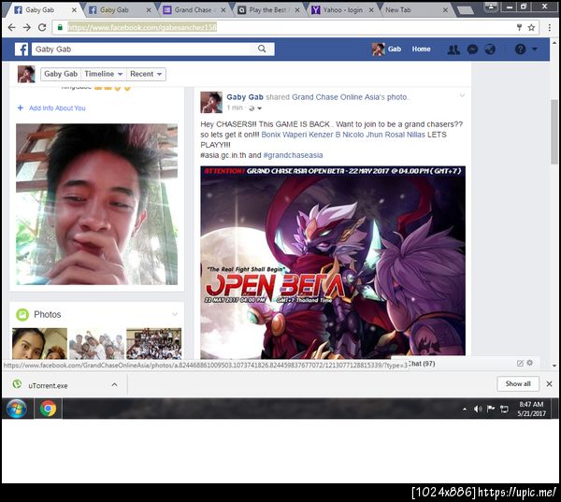Expand uTorrent.exe download options arrow
The image size is (561, 502).
tap(114, 384)
